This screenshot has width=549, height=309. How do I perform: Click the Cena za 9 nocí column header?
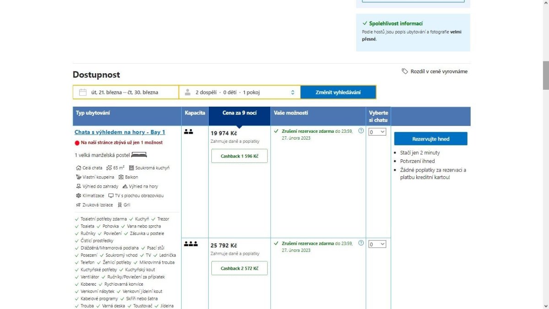239,113
